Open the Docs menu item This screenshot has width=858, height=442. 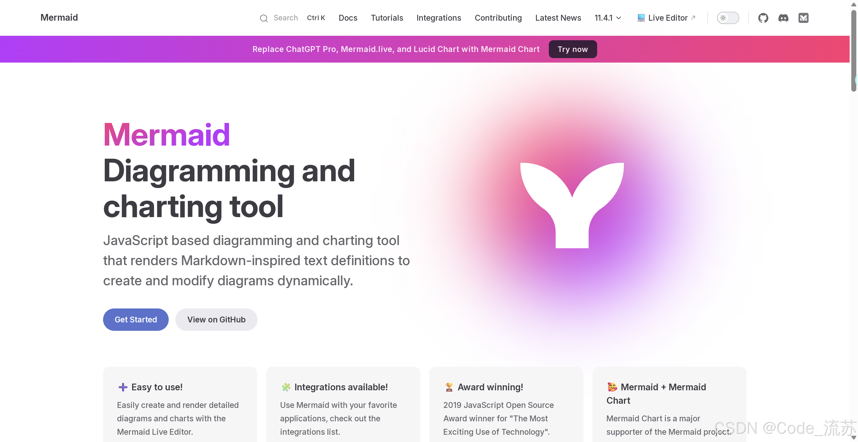pos(348,18)
